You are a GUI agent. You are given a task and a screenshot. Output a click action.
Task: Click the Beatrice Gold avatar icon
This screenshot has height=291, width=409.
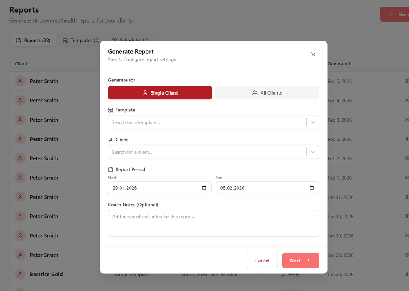click(20, 274)
